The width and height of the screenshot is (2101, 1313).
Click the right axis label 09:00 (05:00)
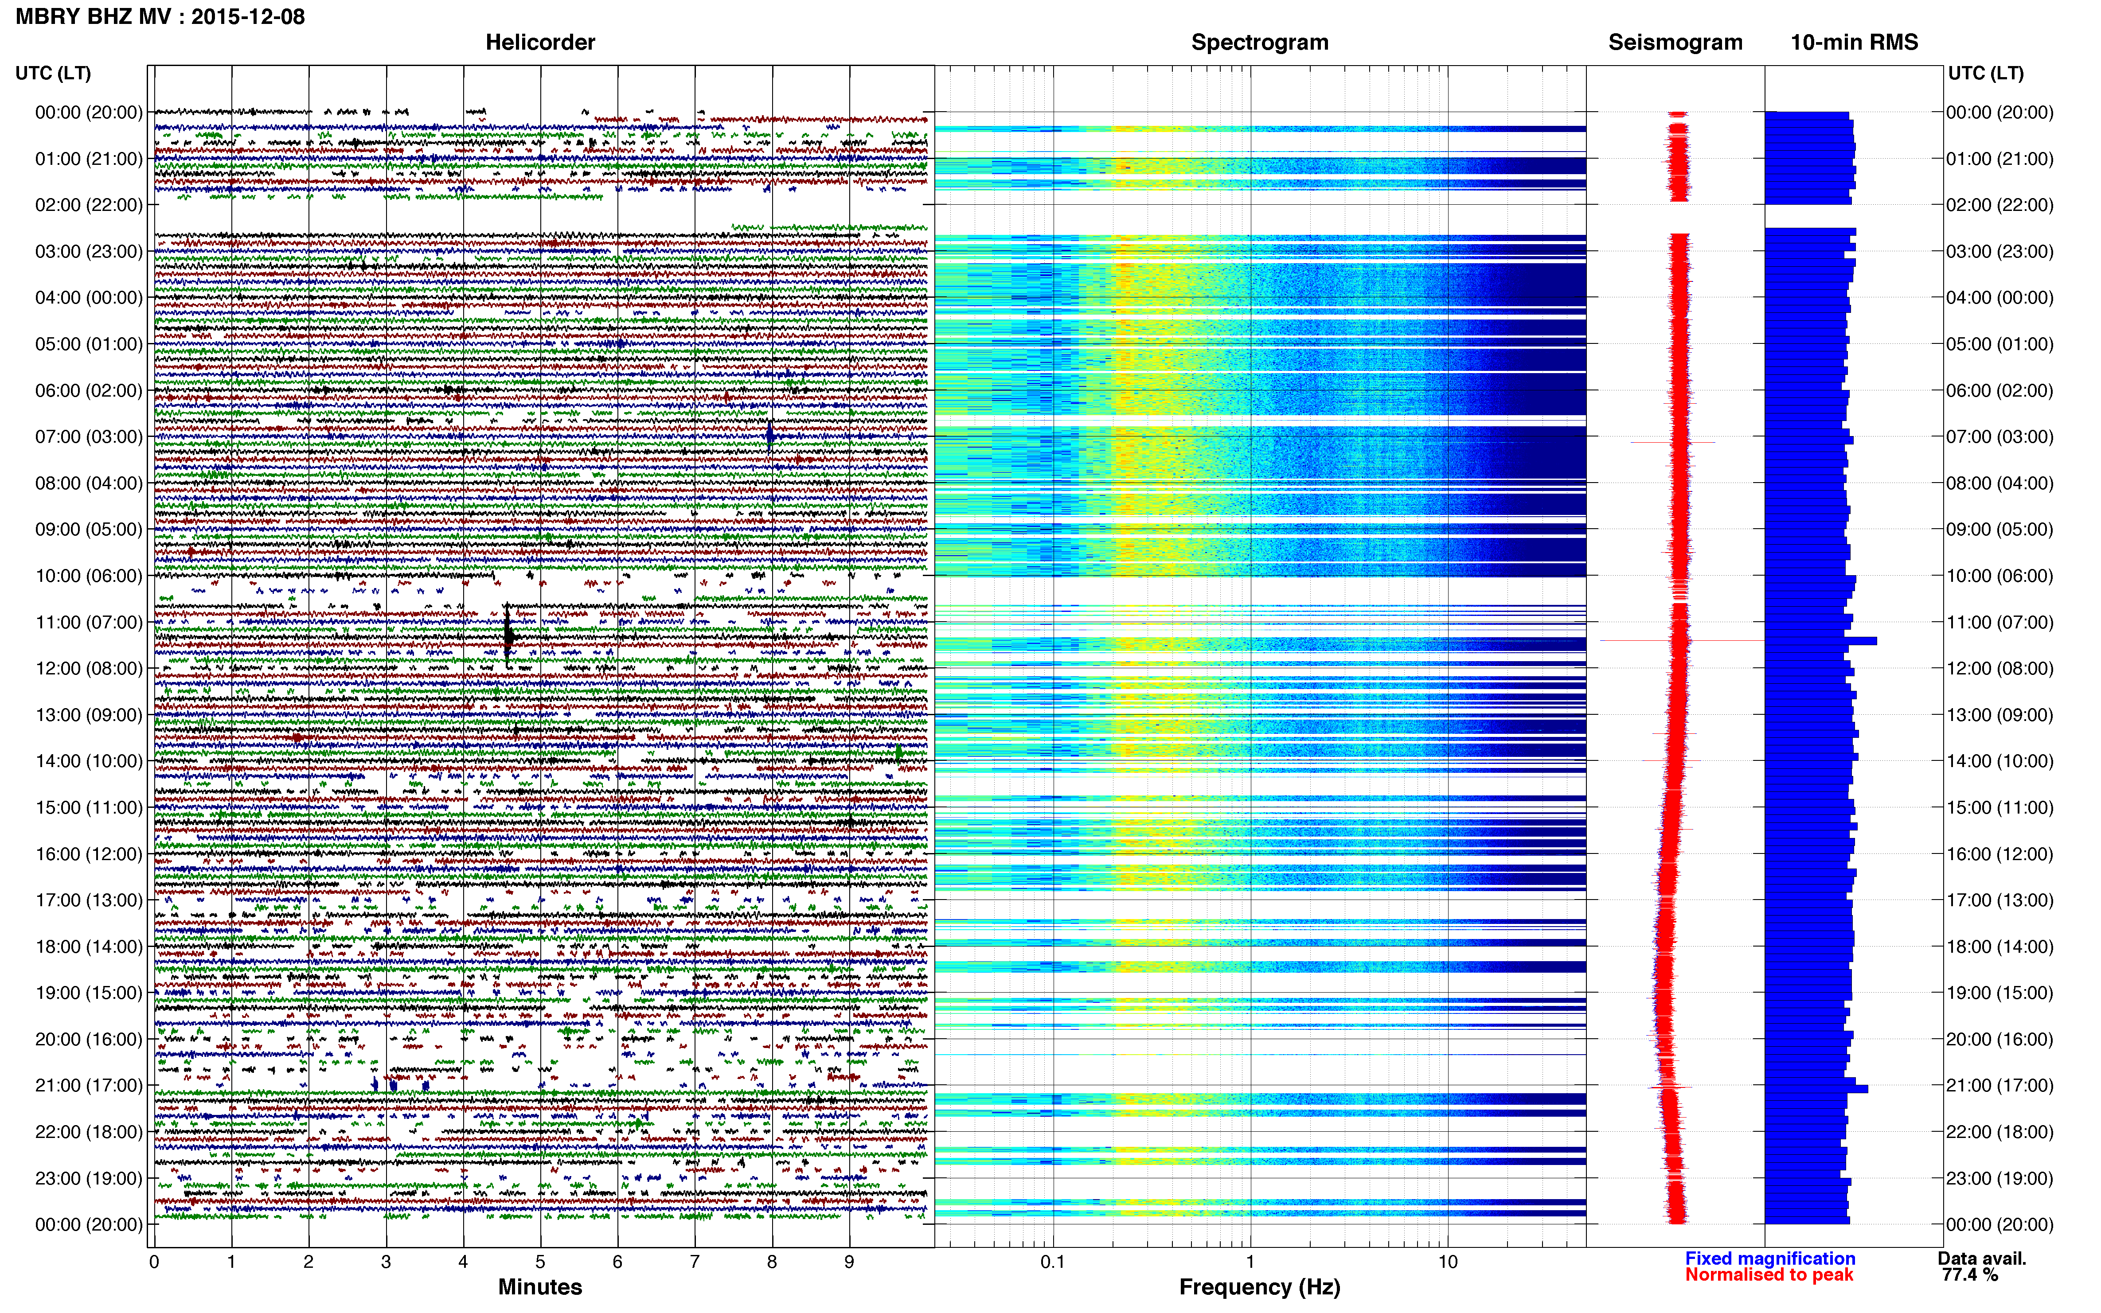(1999, 530)
